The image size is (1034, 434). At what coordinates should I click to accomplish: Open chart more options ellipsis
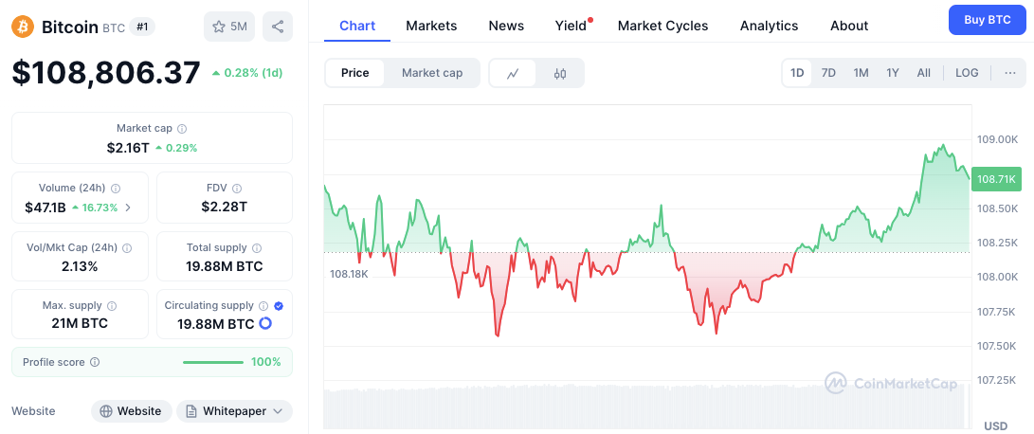(1010, 73)
